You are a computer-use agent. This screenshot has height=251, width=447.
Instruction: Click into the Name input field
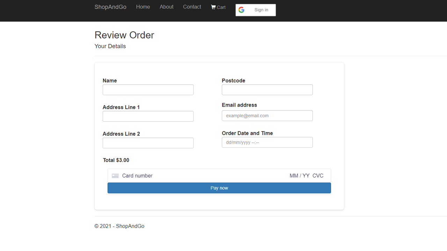[x=148, y=90]
